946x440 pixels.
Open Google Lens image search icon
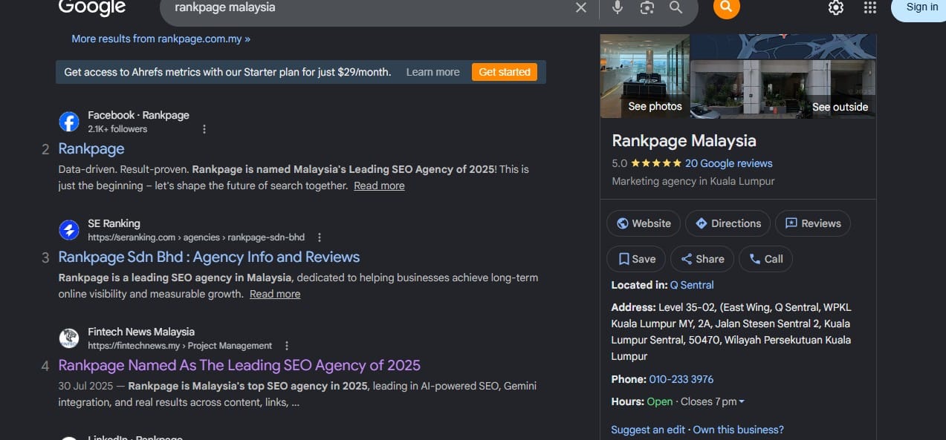pyautogui.click(x=647, y=7)
